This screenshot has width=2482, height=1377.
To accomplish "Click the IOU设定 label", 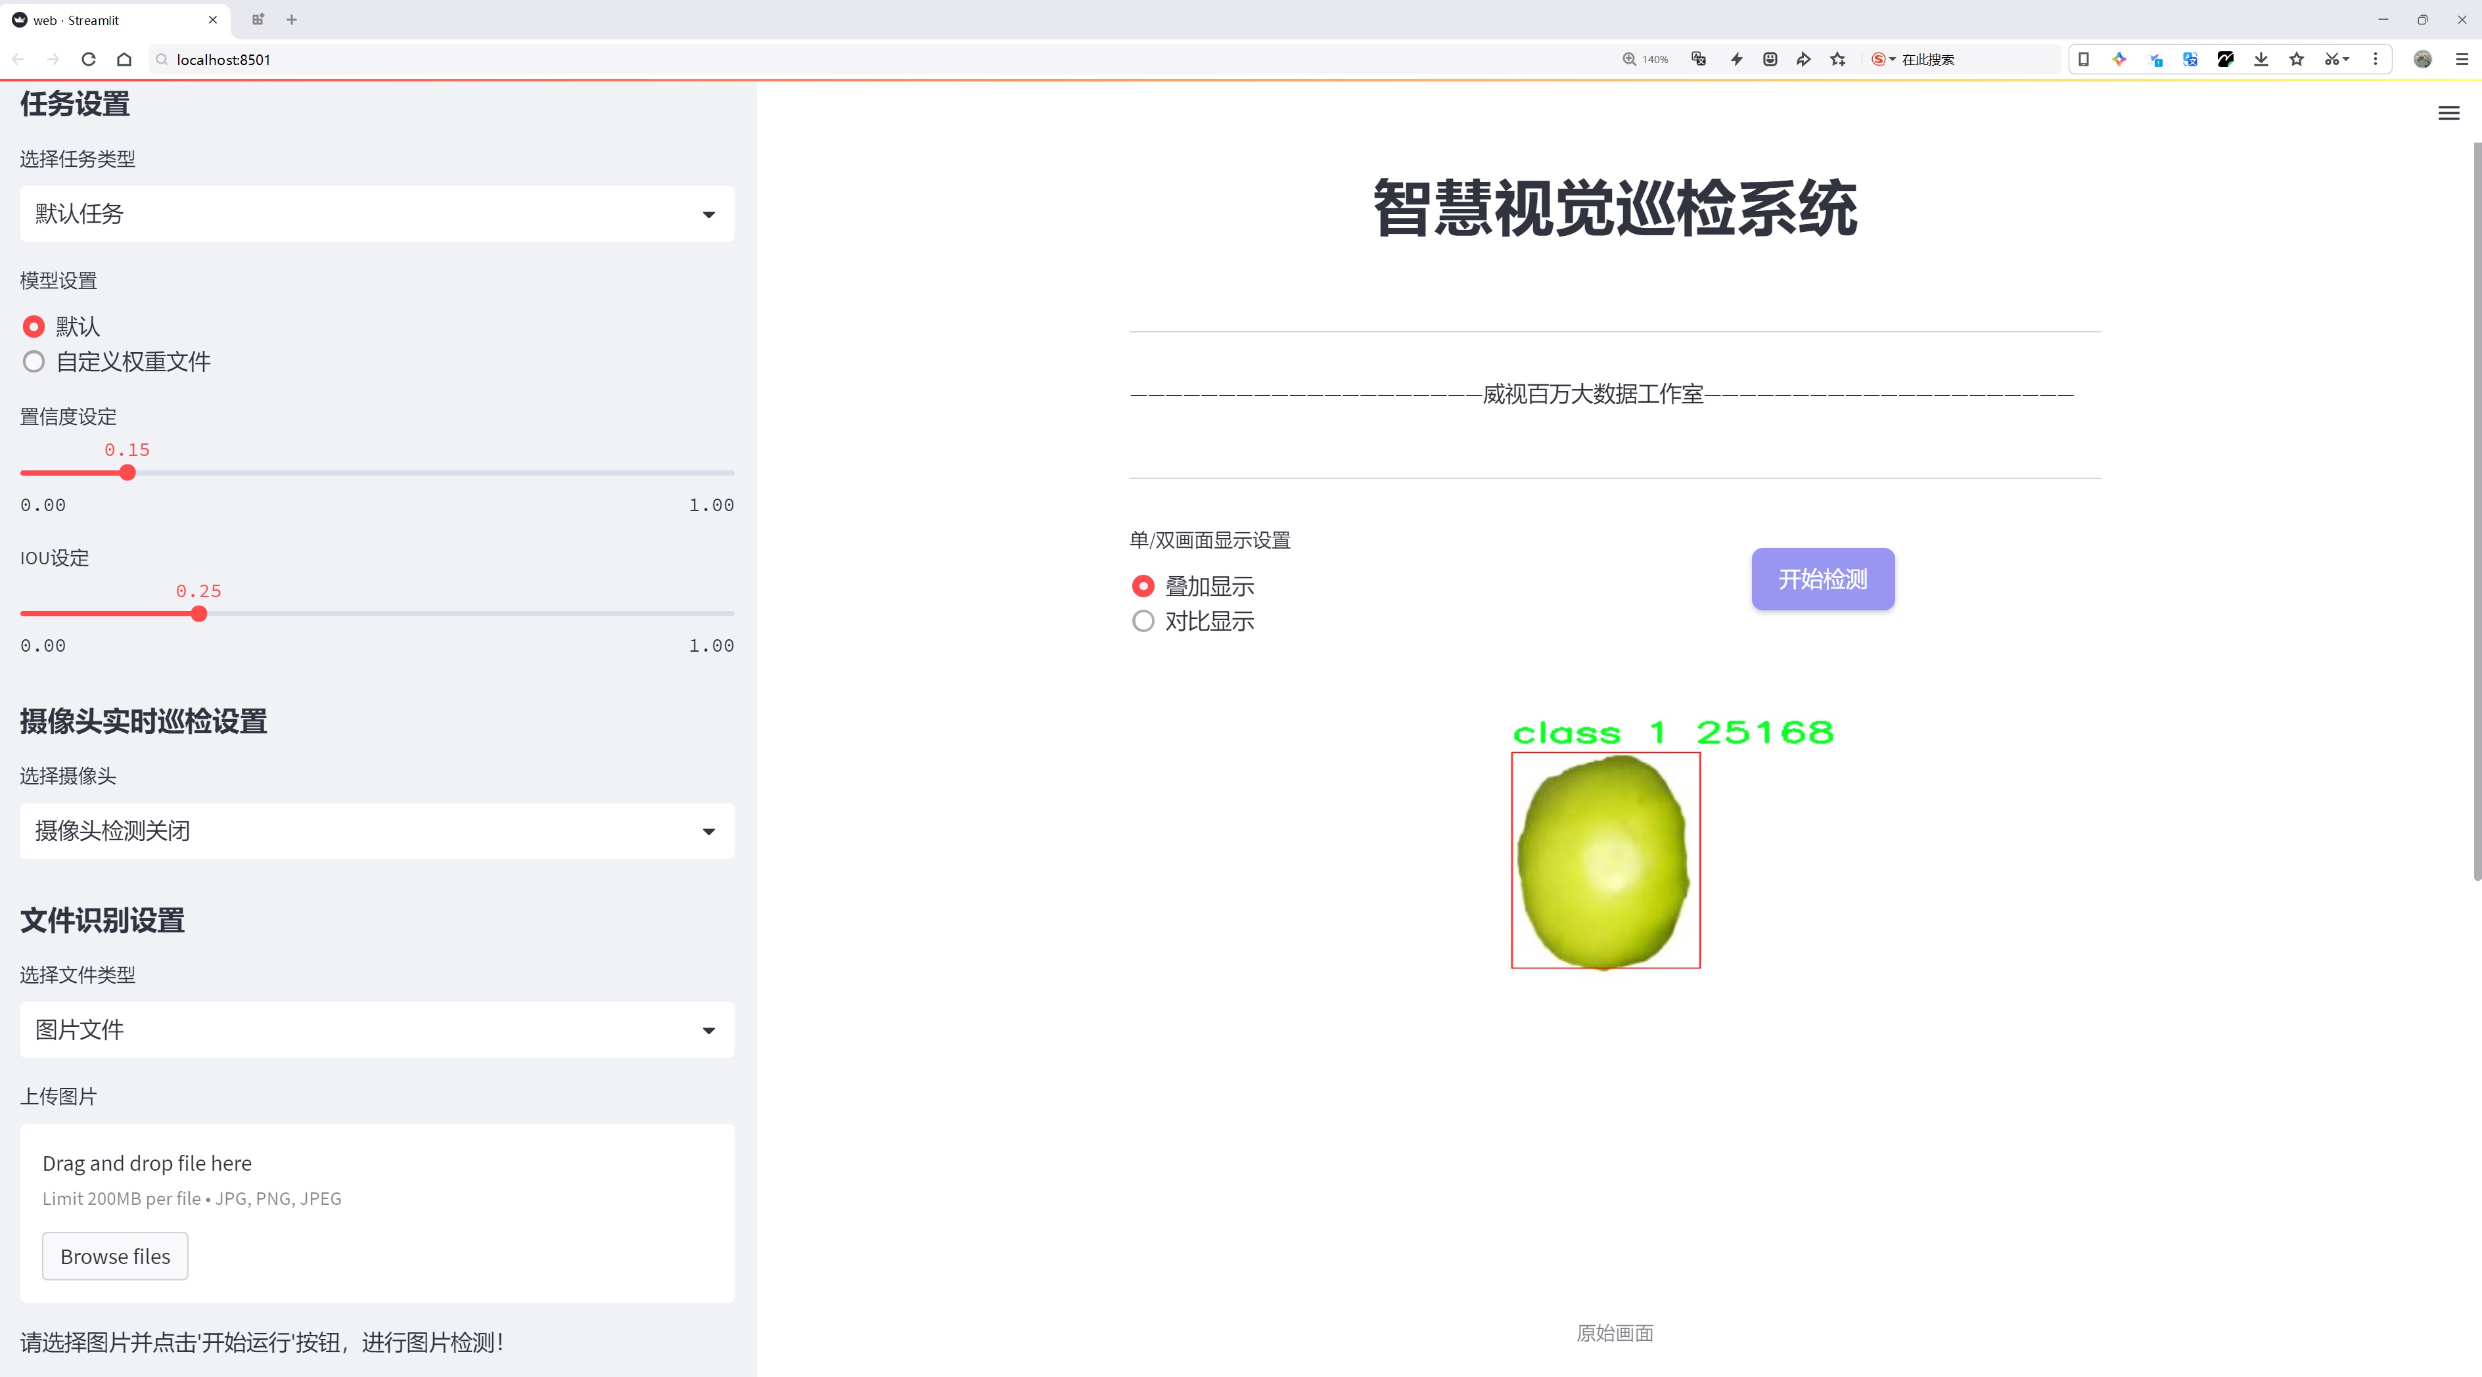I will [55, 558].
